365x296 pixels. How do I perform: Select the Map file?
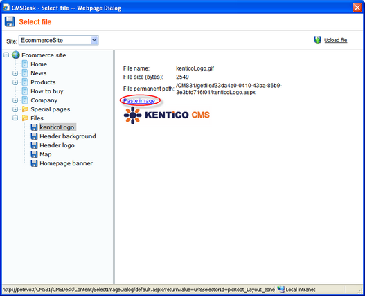coord(46,154)
